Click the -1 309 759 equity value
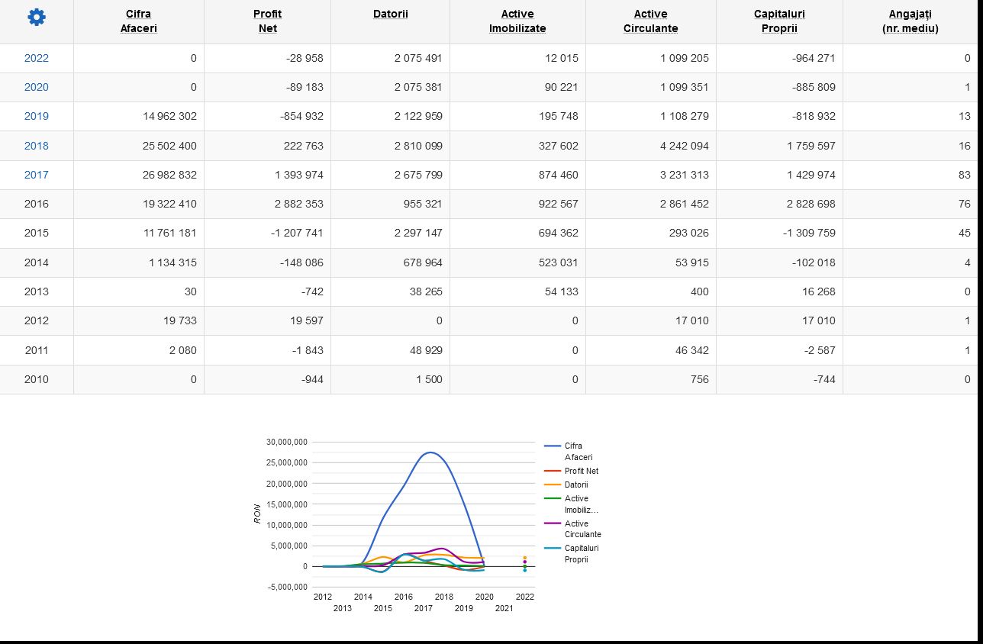 point(809,233)
